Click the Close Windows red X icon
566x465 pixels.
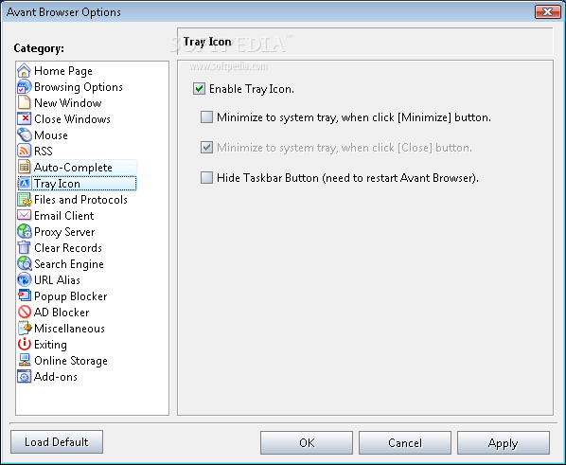(24, 119)
